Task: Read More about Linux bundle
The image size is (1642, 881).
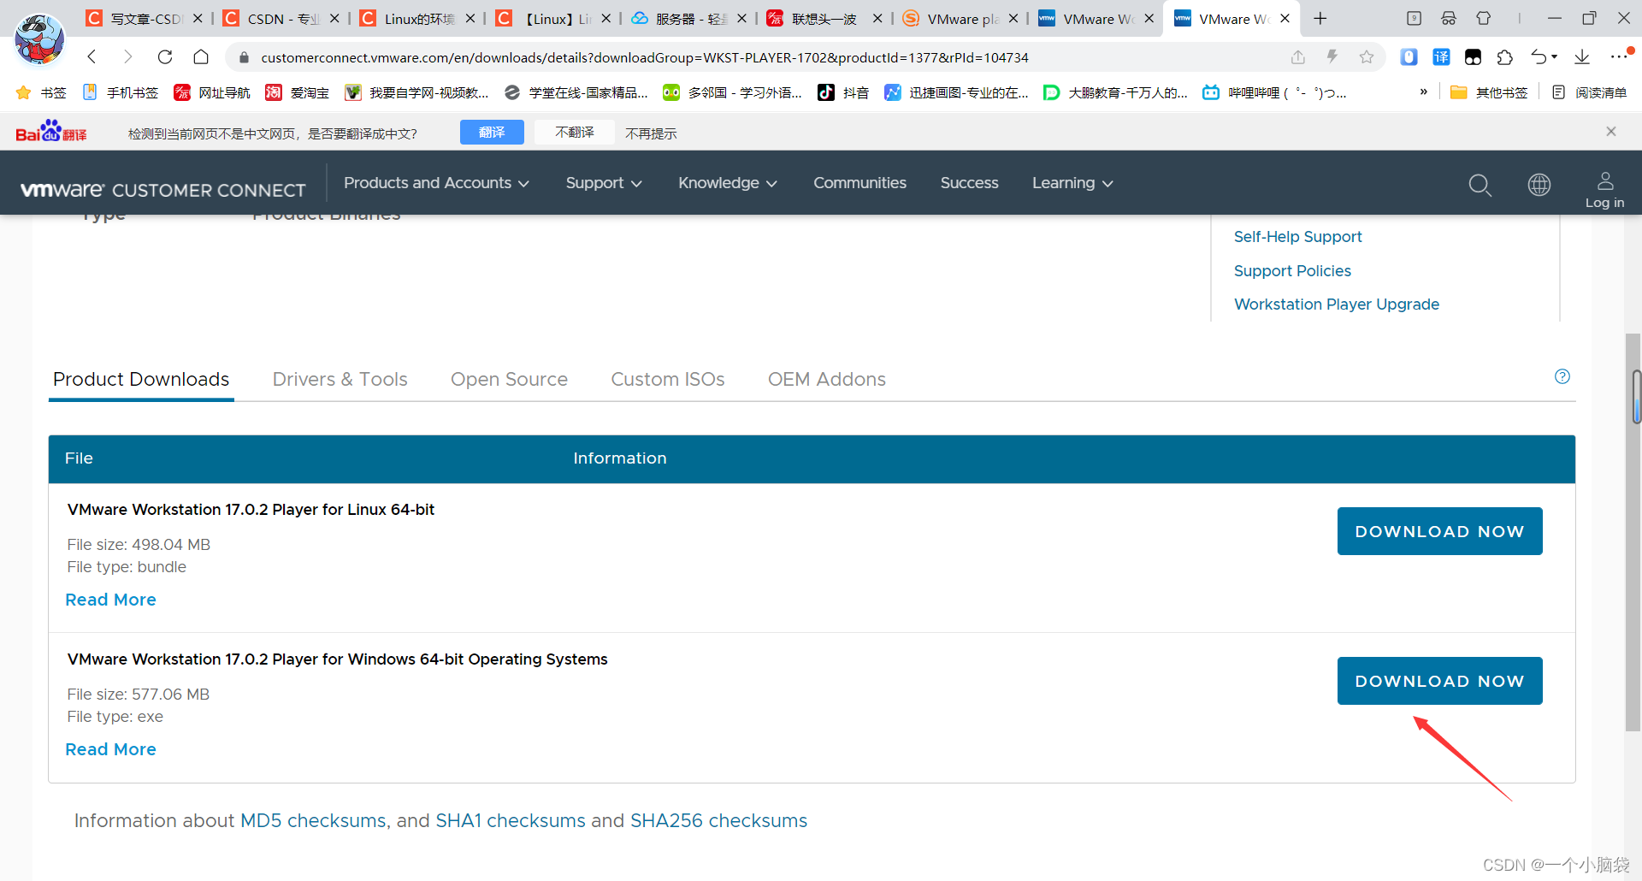Action: [110, 600]
